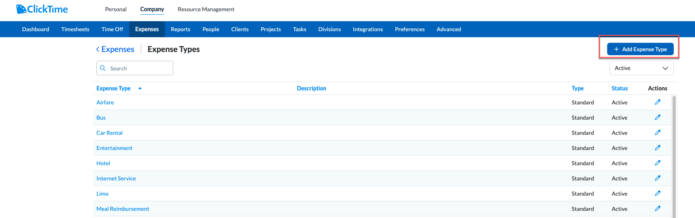The width and height of the screenshot is (695, 218).
Task: Focus the Search input field
Action: click(x=135, y=68)
